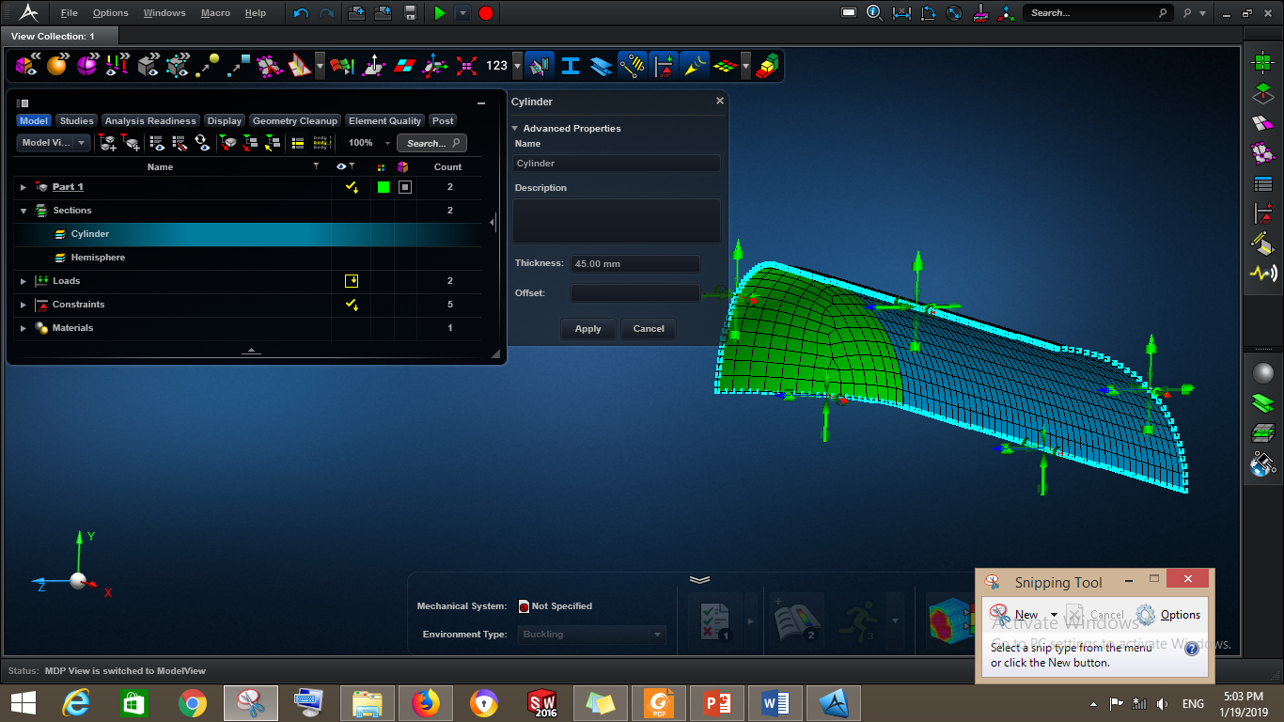Switch to the Studies tab
Screen dimensions: 1284x722
pyautogui.click(x=76, y=120)
